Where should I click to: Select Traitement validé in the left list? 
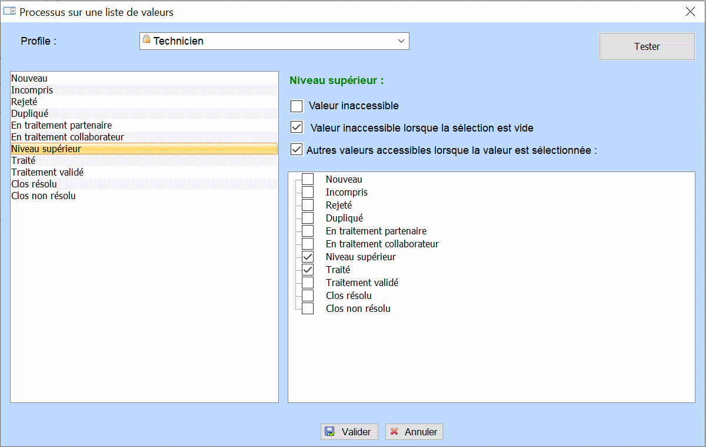tap(144, 172)
